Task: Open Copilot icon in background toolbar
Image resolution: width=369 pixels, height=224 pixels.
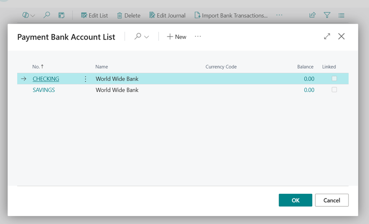Action: 26,15
